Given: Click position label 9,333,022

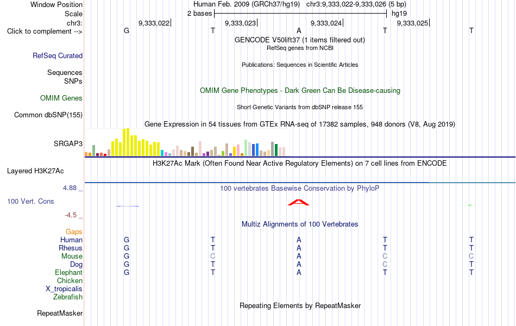Looking at the screenshot, I should [x=154, y=23].
